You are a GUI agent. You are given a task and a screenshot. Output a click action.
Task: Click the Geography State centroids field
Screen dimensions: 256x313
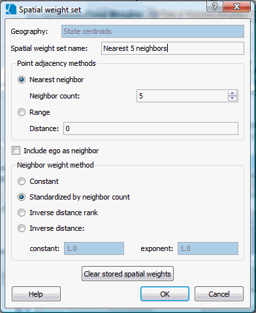[153, 31]
